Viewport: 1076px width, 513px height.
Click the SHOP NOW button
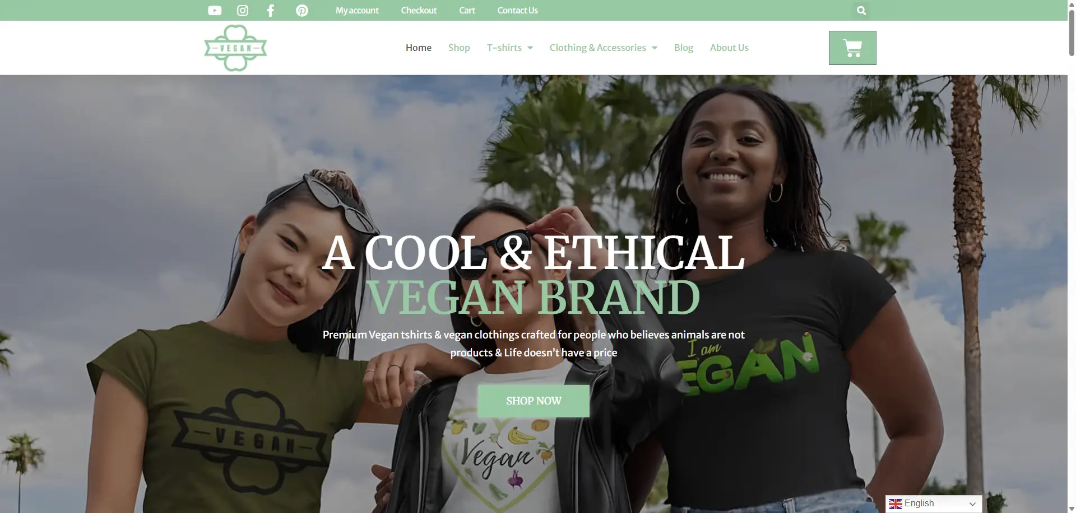click(534, 401)
